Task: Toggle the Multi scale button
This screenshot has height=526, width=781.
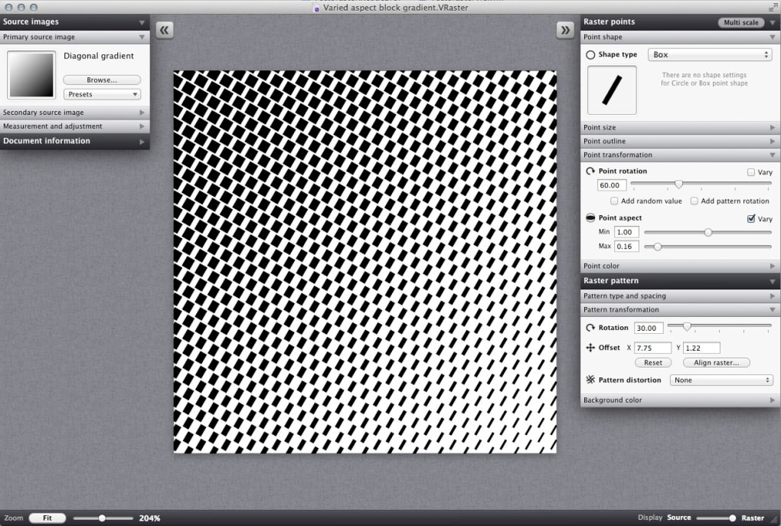Action: [x=740, y=22]
